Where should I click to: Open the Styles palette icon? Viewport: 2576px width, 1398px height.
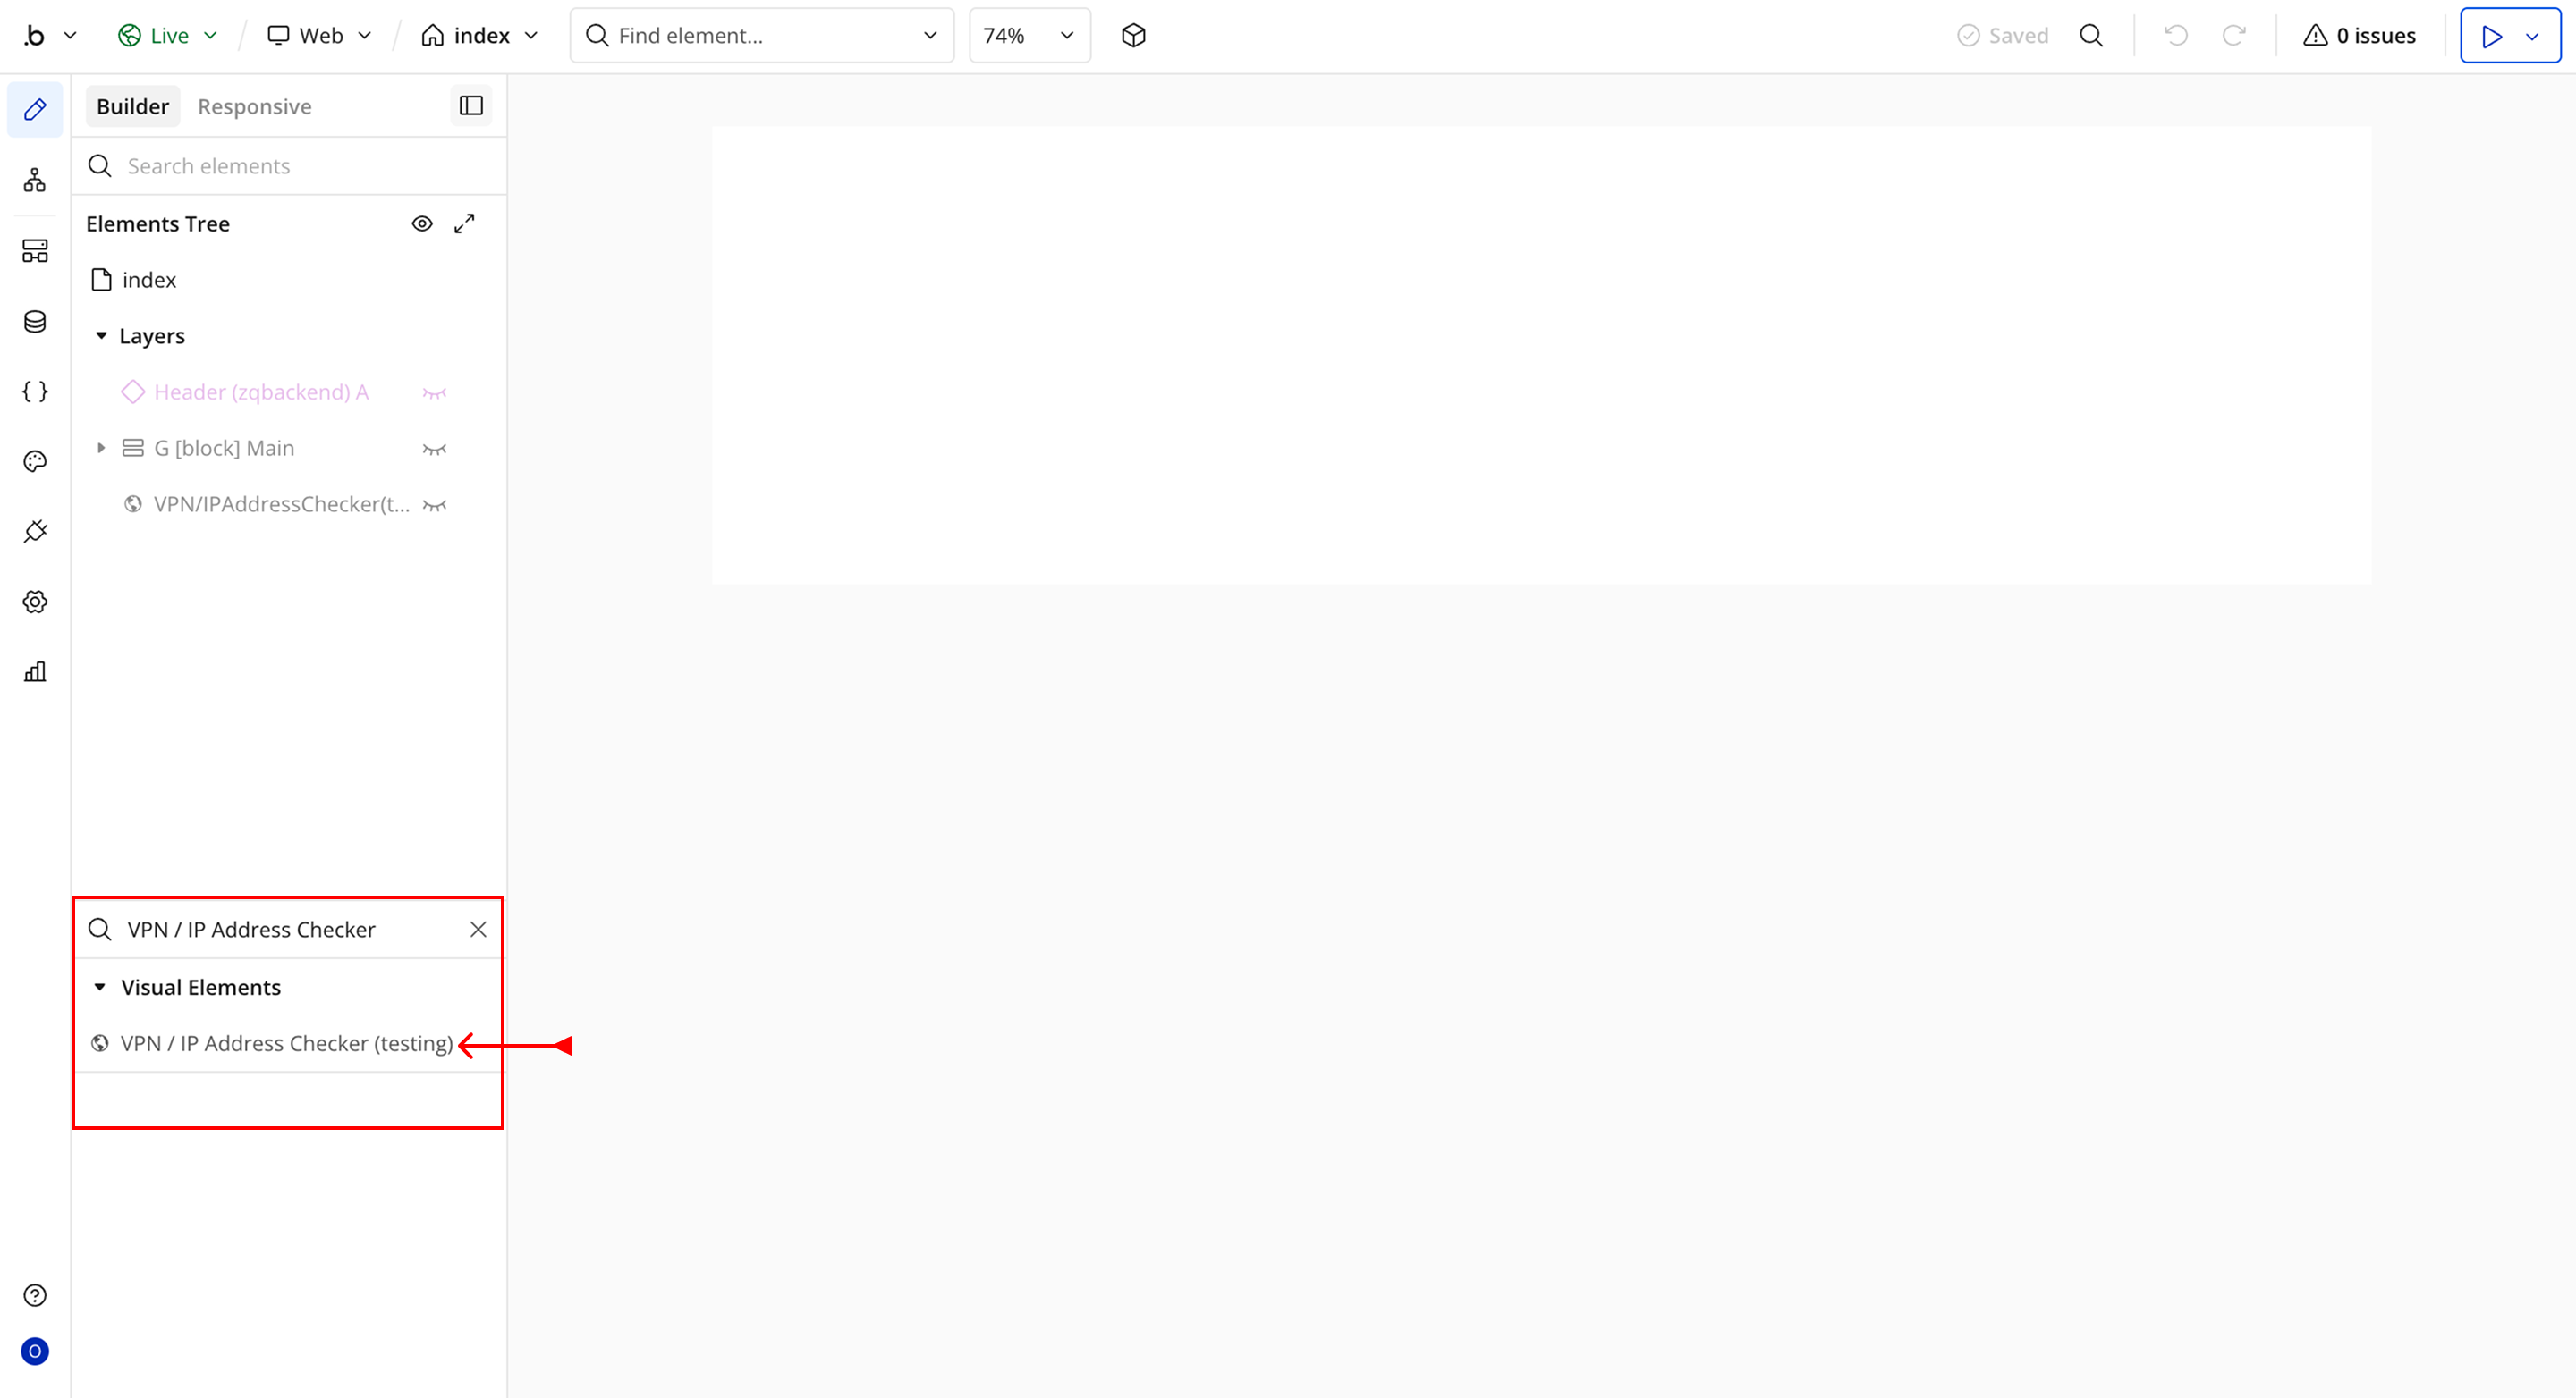35,461
